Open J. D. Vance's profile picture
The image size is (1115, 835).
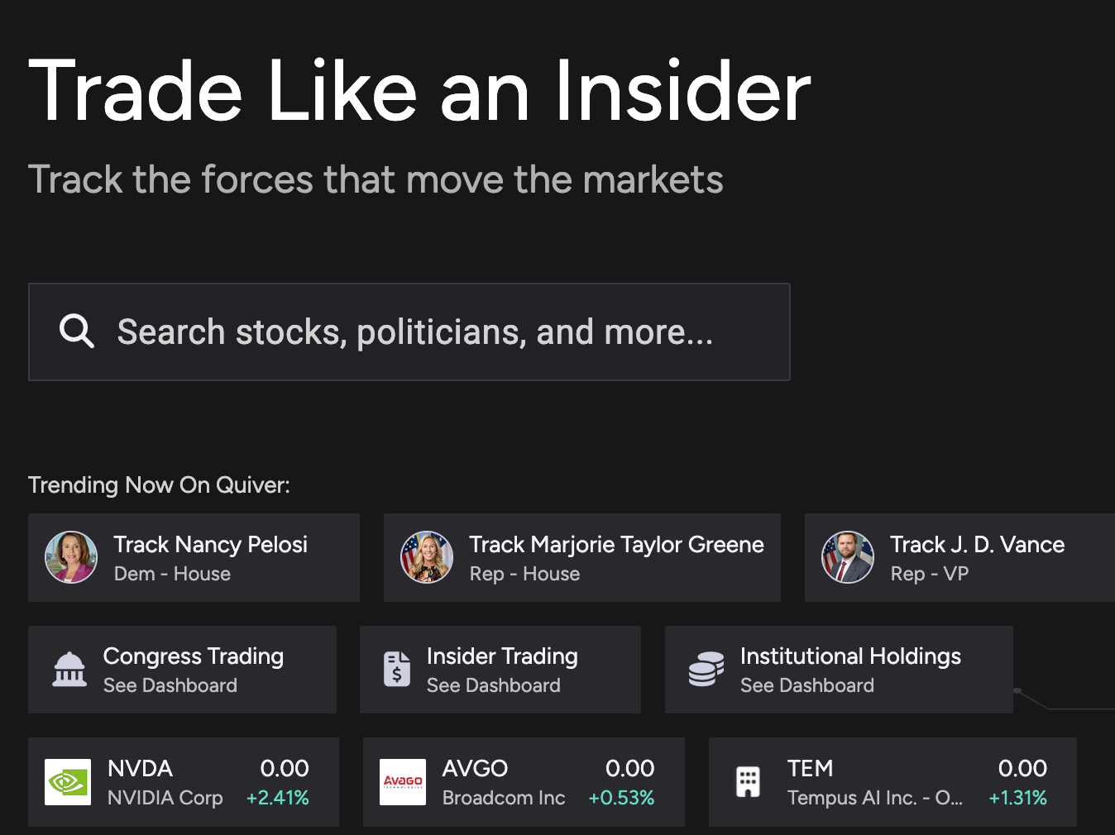[x=848, y=557]
